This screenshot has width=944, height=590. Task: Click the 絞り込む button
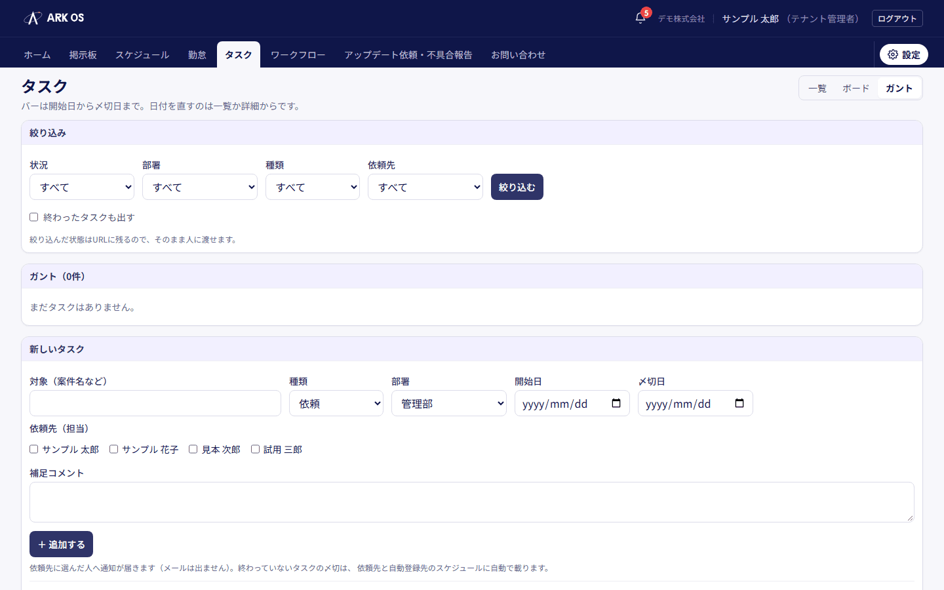pos(517,187)
